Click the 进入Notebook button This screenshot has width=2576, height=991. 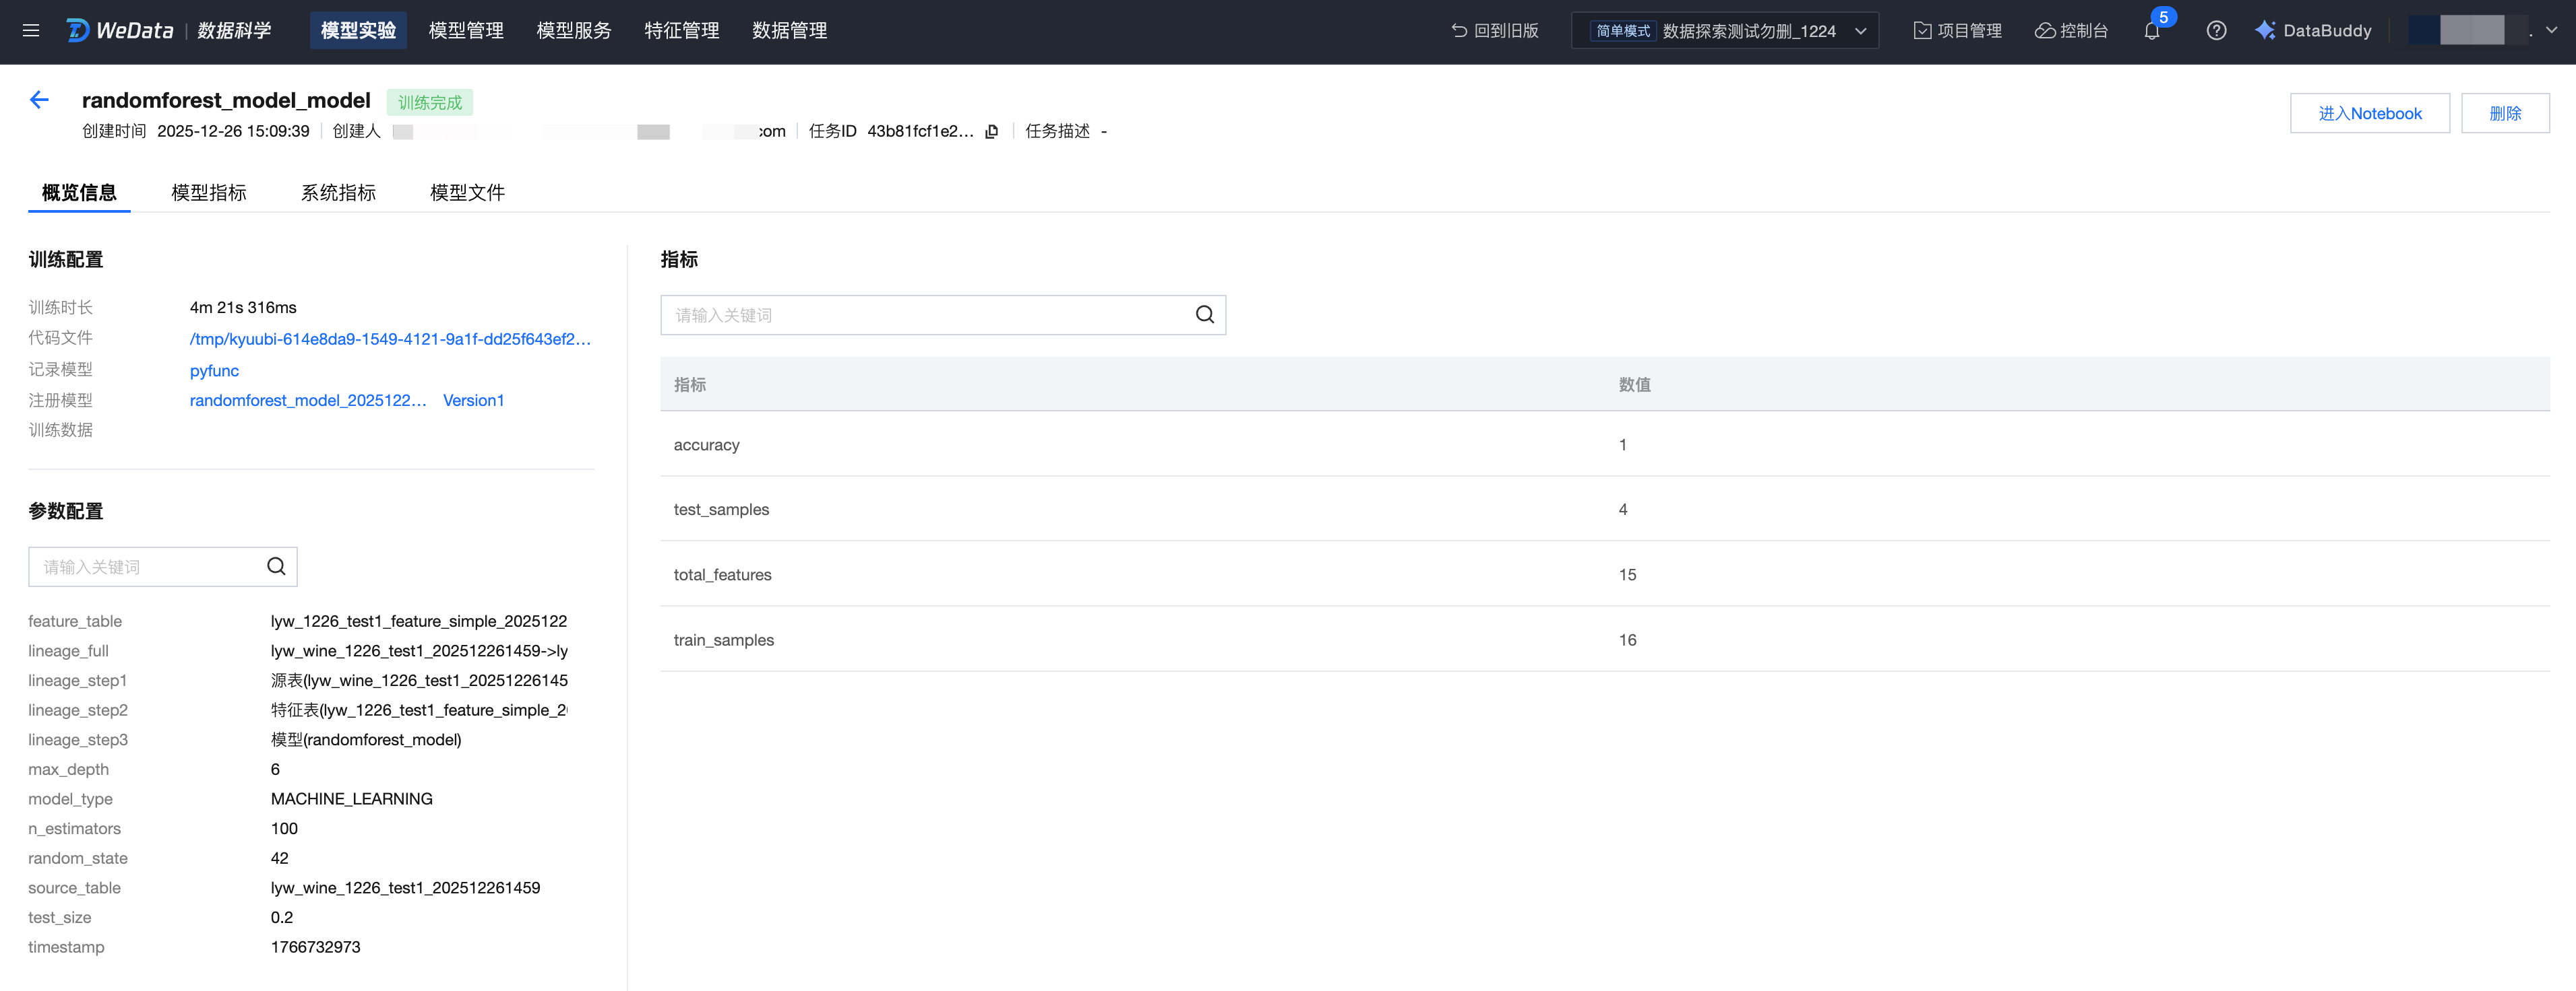click(x=2369, y=113)
